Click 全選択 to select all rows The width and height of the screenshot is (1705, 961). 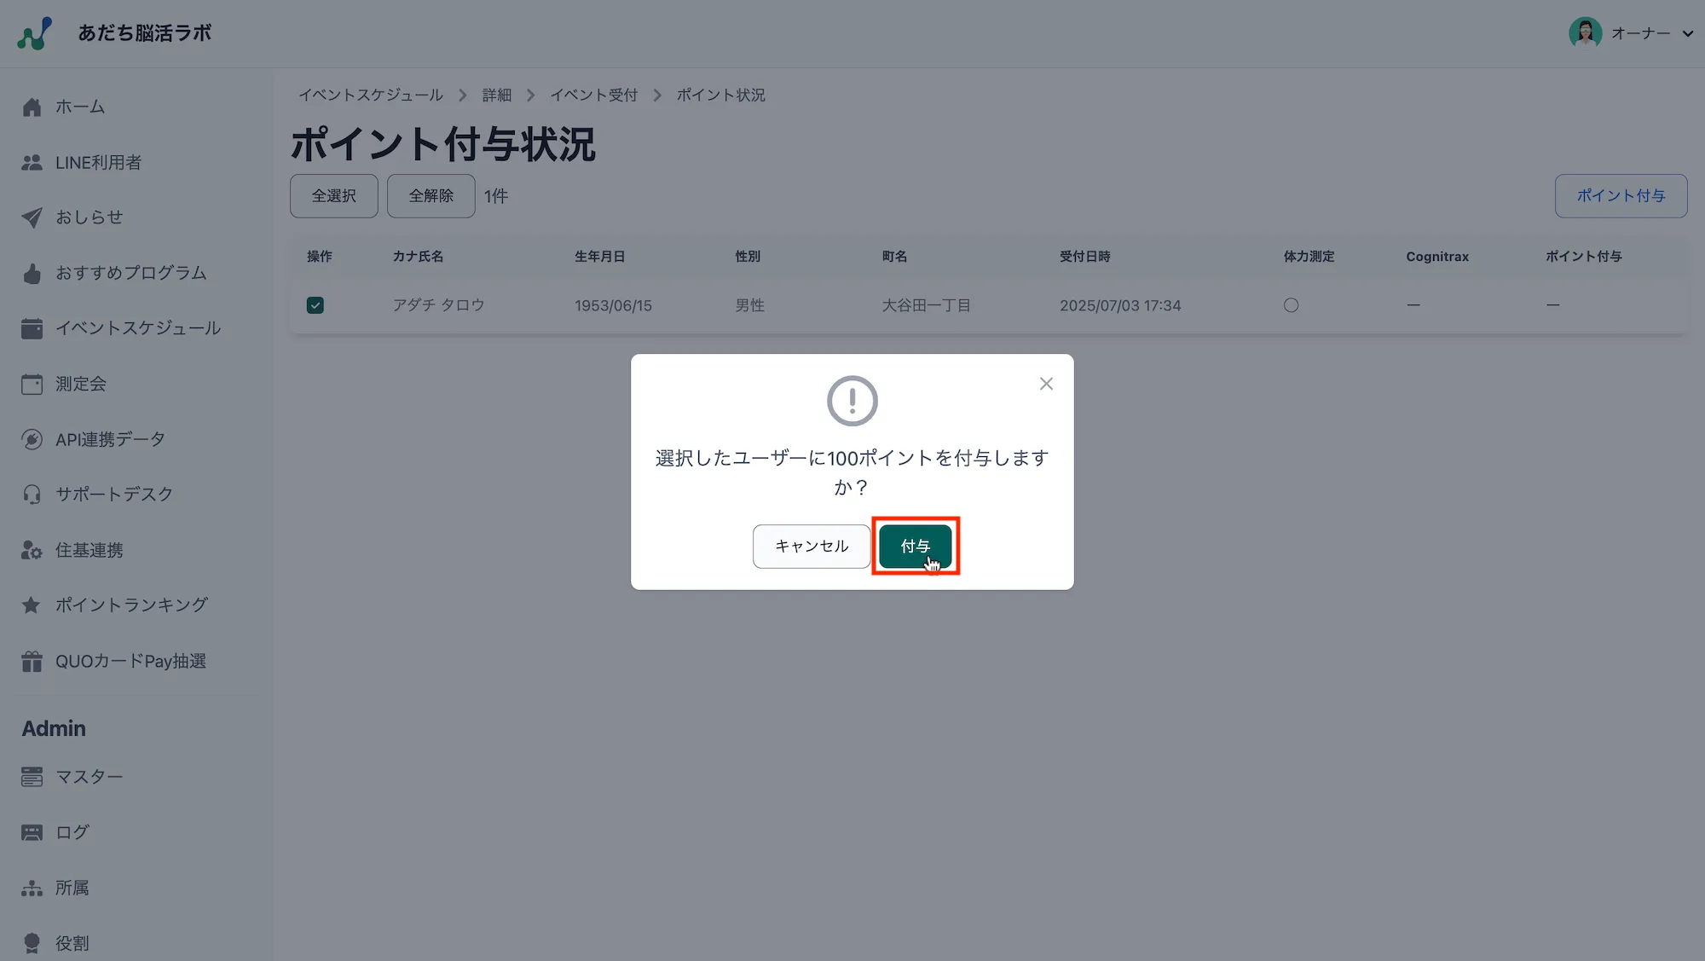point(333,195)
